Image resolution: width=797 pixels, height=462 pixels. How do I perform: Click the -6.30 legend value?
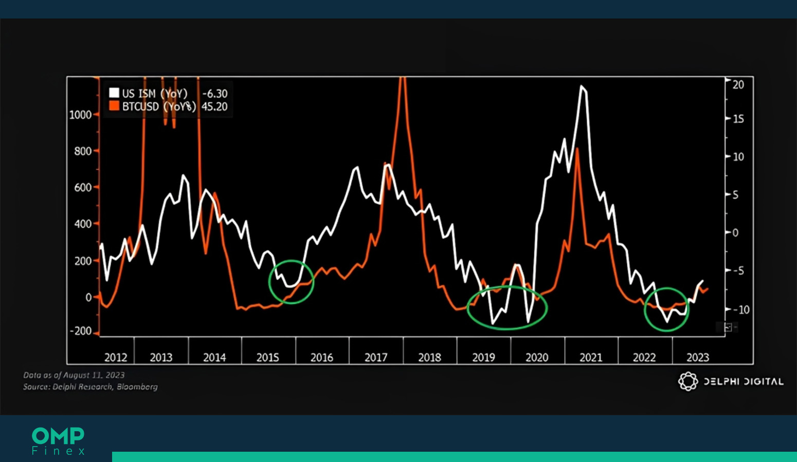(214, 94)
